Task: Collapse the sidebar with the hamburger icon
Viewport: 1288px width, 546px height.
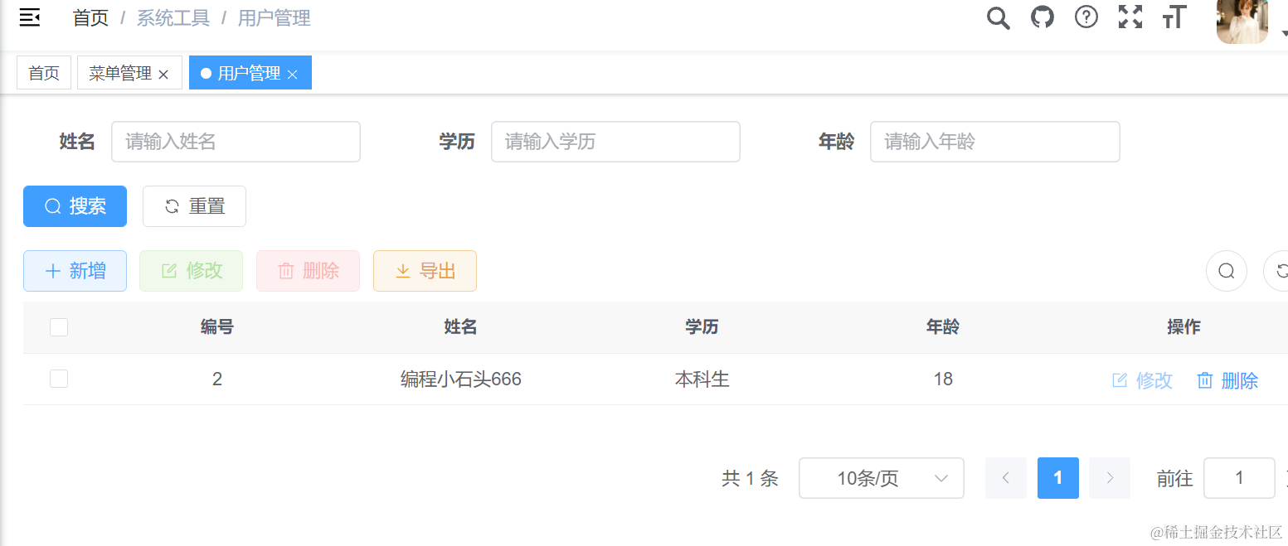Action: point(30,17)
